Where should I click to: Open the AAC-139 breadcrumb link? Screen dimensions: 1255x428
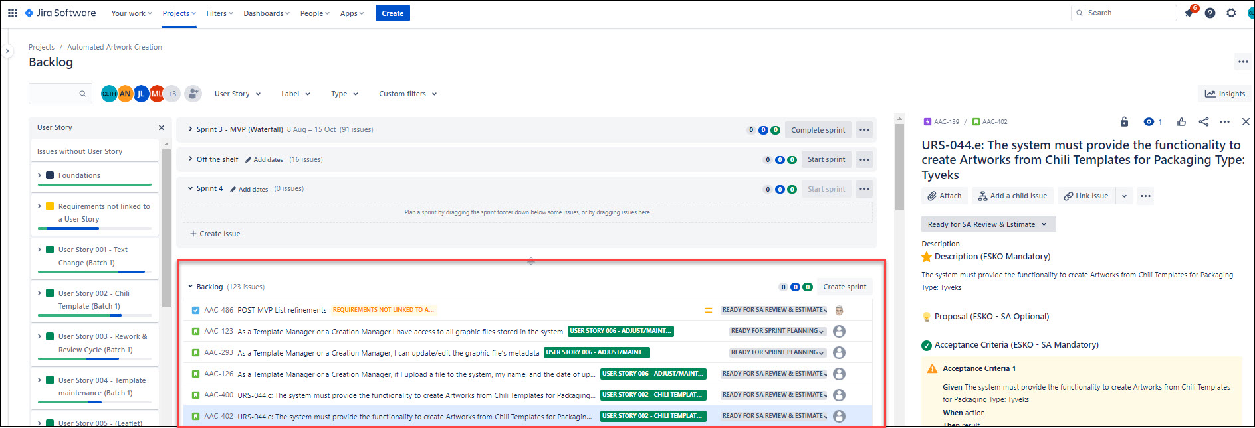(947, 122)
